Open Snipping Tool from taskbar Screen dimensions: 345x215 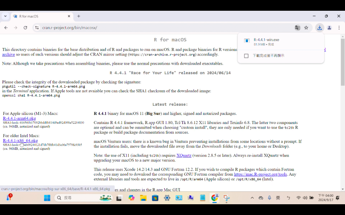[x=226, y=198]
